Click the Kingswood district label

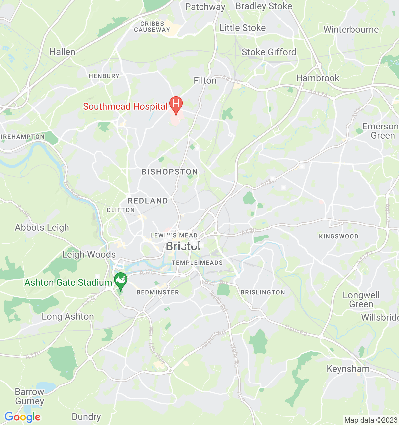(338, 236)
